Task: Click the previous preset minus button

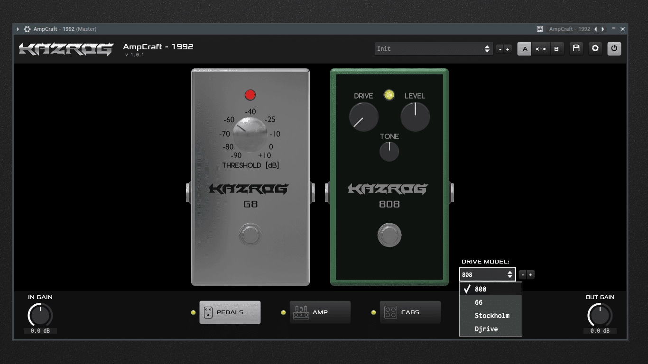Action: [x=500, y=49]
